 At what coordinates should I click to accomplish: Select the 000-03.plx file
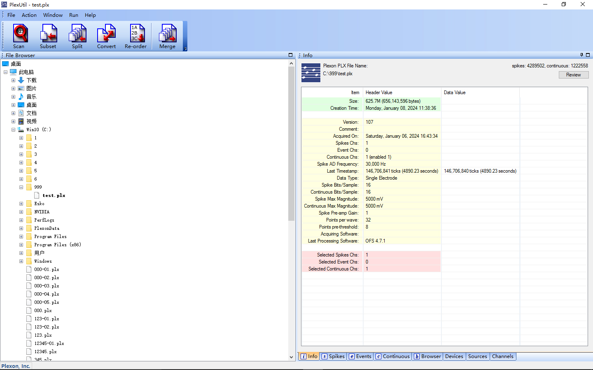tap(47, 286)
